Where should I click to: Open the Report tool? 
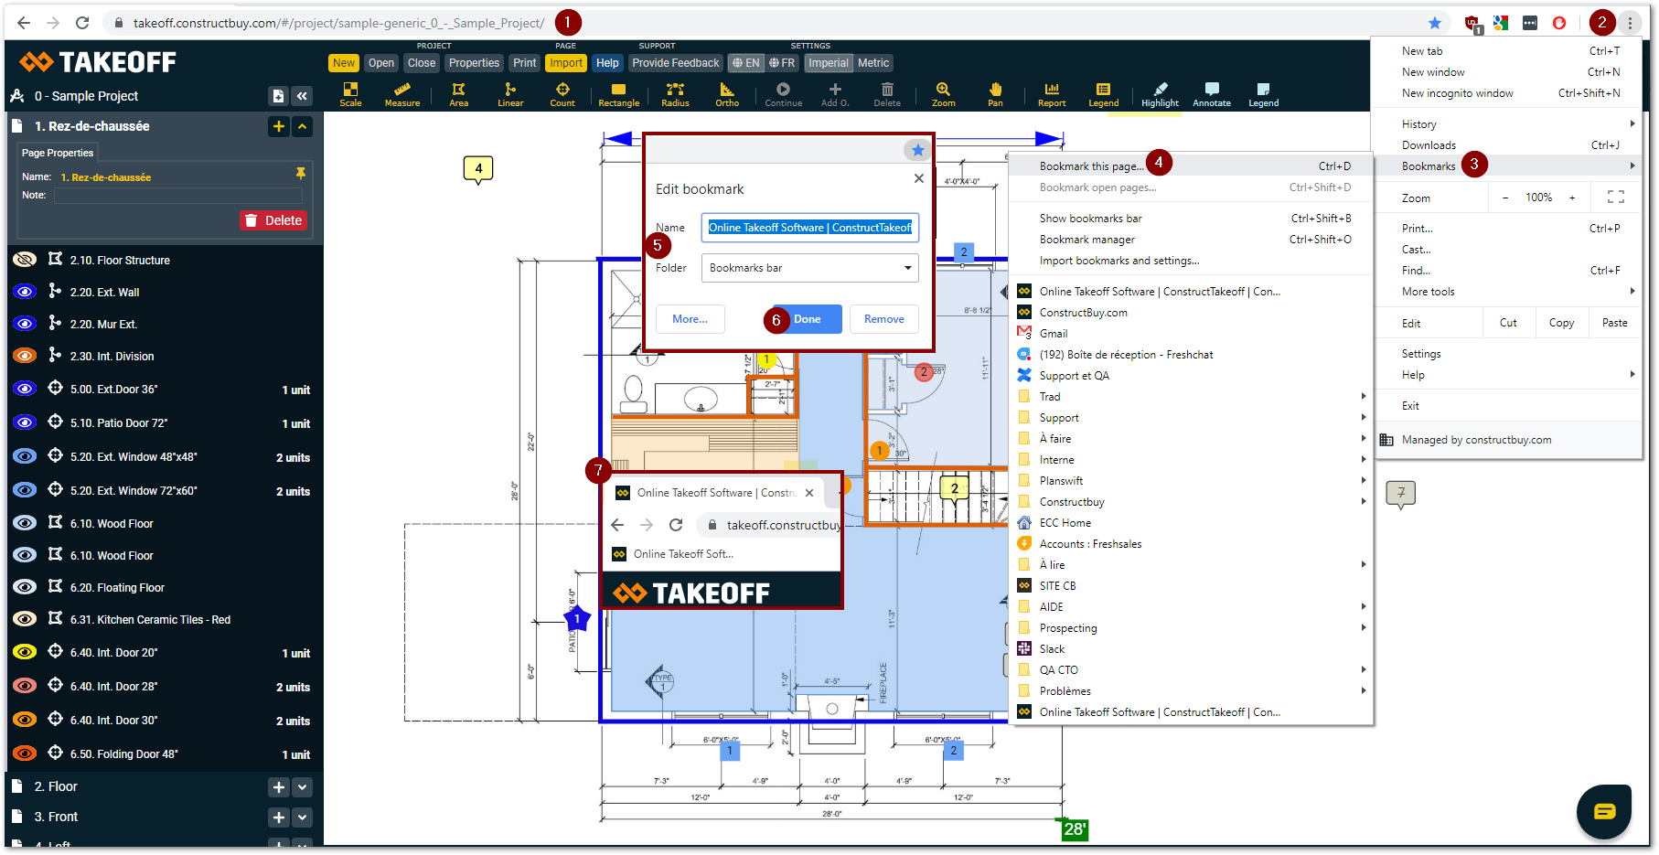[x=1052, y=93]
